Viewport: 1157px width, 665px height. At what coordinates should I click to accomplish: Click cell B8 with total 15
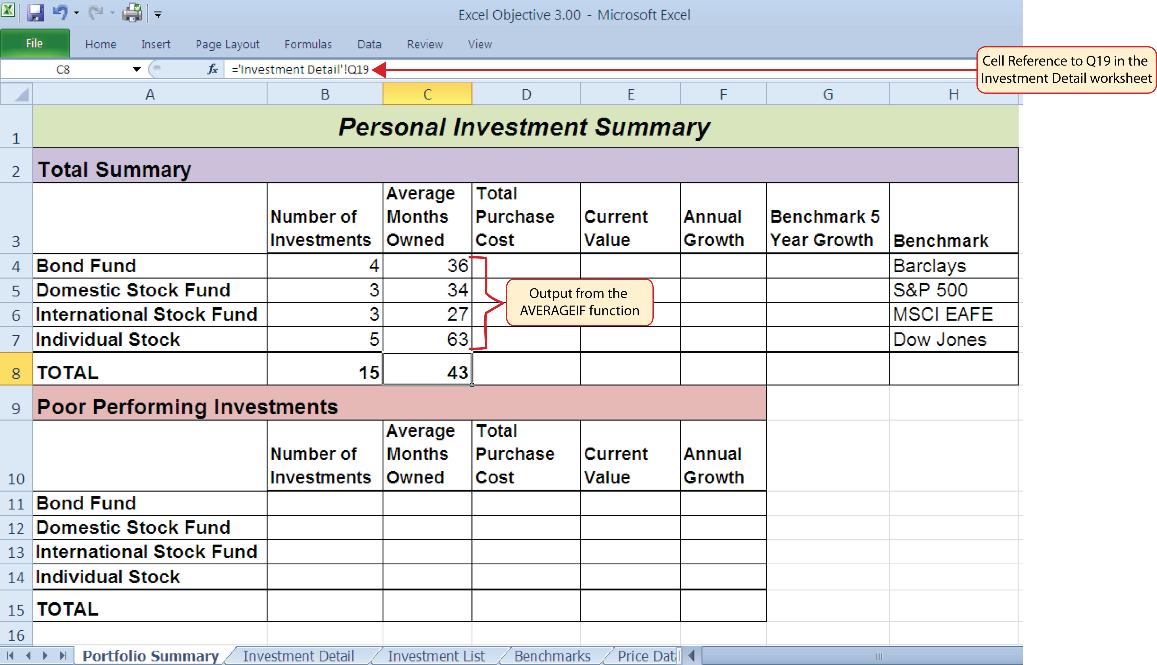coord(325,369)
